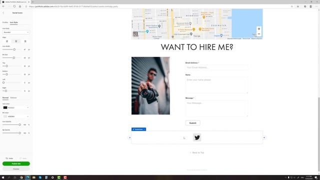Screen dimensions: 320x180
Task: Adjust the Icon Opacity slider handle
Action: click(x=20, y=124)
